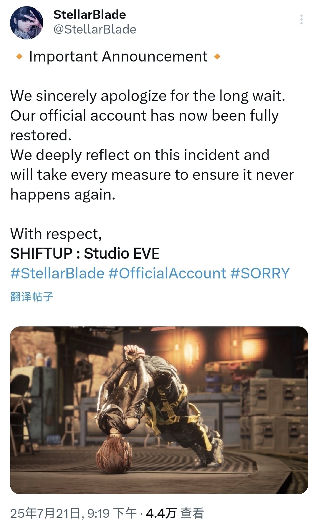Tap the orange diamond after Important Announcement
Image resolution: width=318 pixels, height=526 pixels.
[217, 57]
